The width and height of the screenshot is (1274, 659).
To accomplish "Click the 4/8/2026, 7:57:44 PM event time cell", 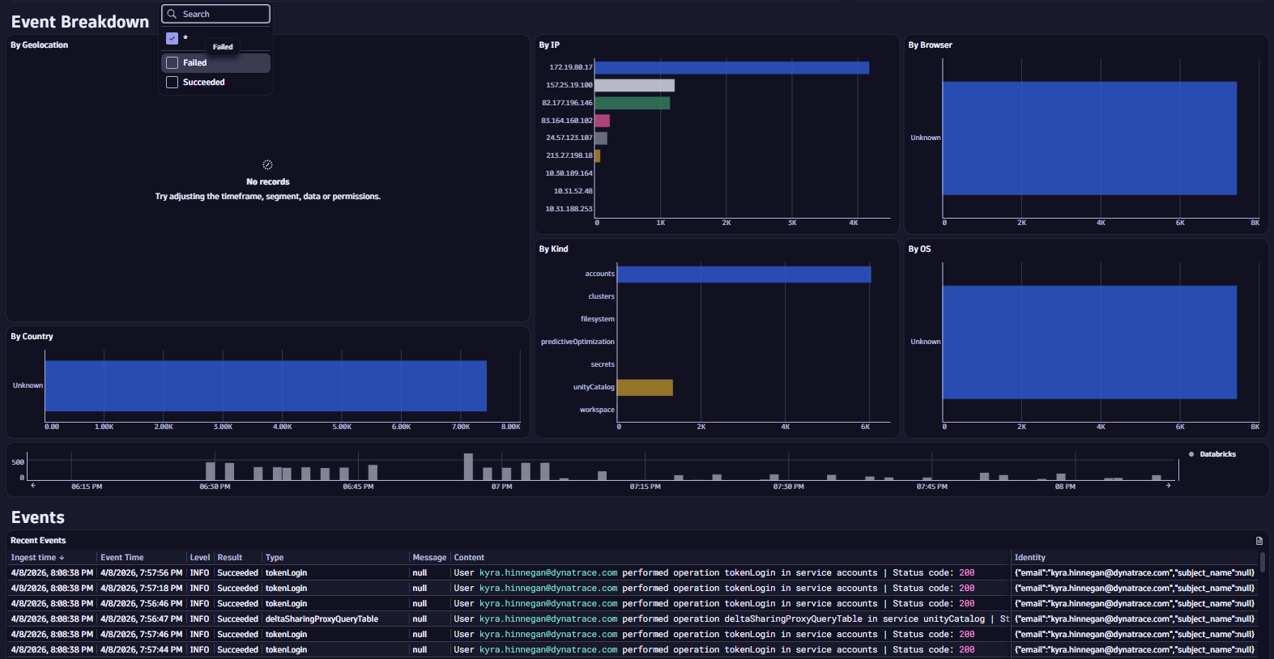I will coord(141,650).
